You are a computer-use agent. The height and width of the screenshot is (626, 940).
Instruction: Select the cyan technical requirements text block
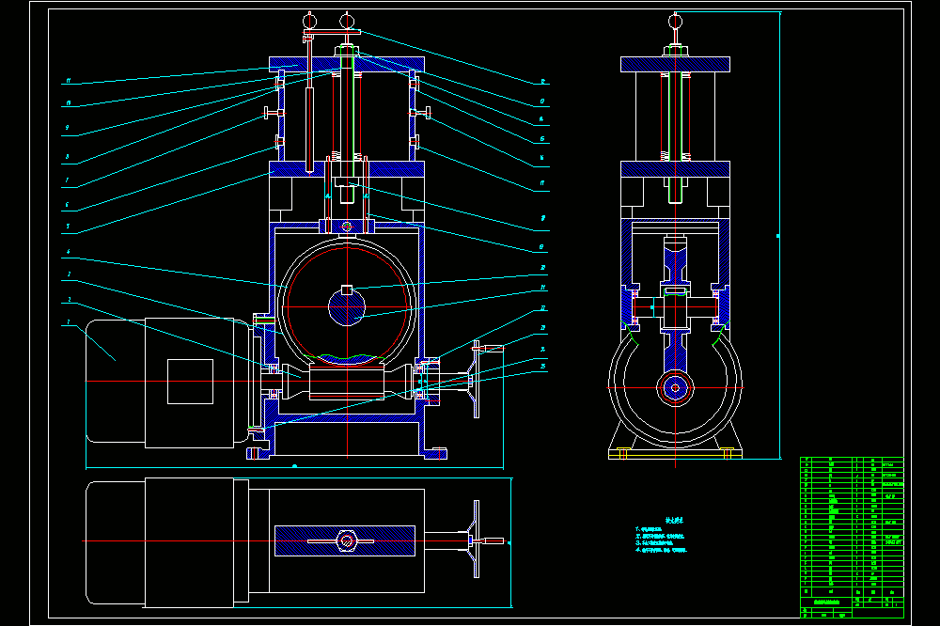point(661,536)
